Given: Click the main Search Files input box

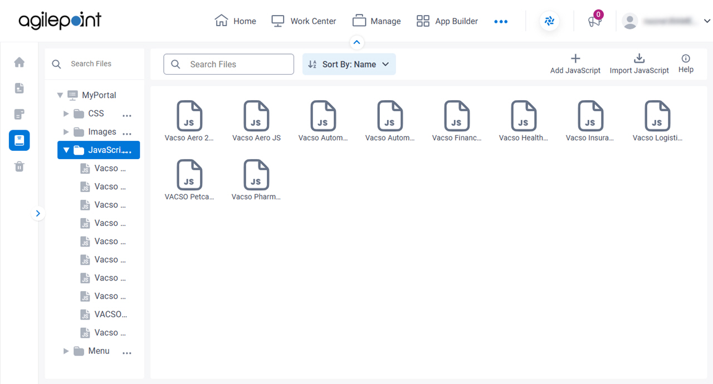Looking at the screenshot, I should (228, 64).
